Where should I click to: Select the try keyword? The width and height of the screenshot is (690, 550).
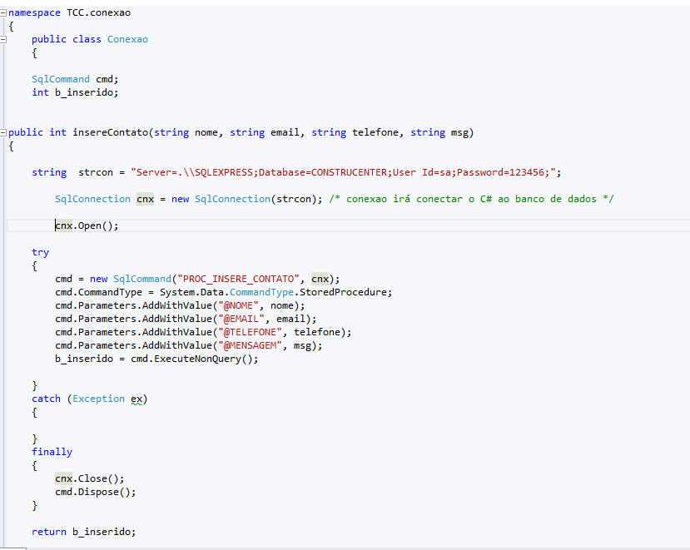pos(41,253)
